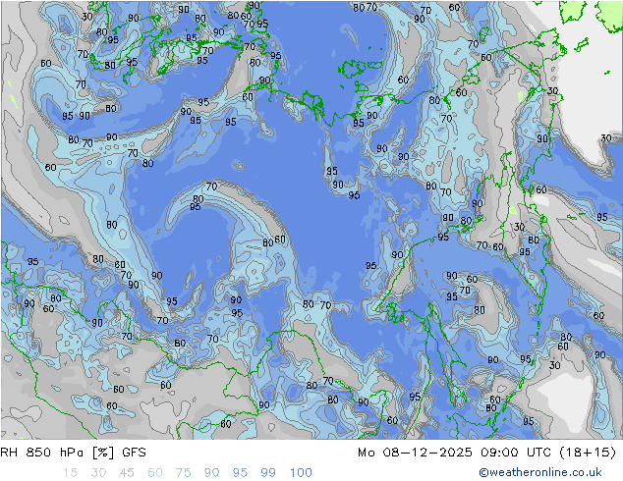Click legend value 95
The image size is (623, 481).
(x=240, y=473)
